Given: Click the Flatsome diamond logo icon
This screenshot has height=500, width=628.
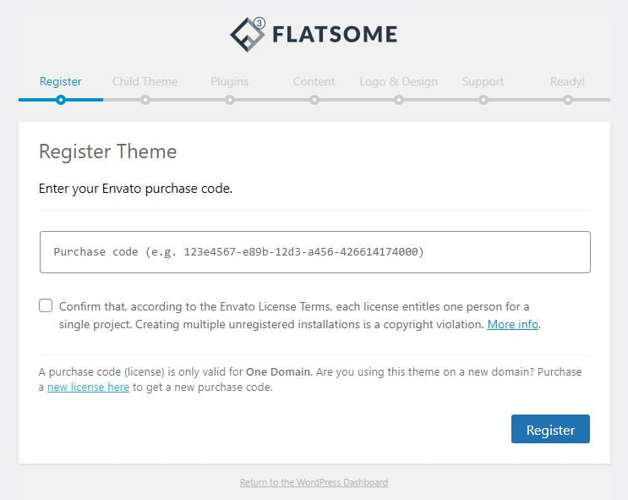Looking at the screenshot, I should (248, 35).
